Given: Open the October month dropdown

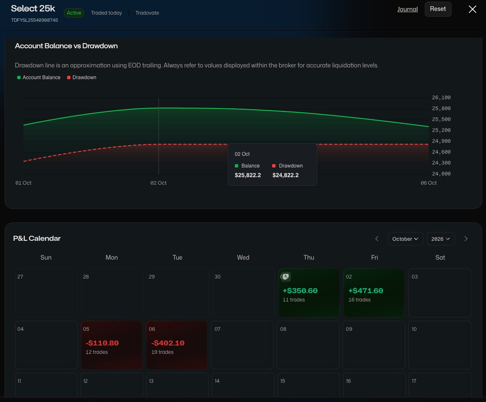Looking at the screenshot, I should pyautogui.click(x=405, y=239).
